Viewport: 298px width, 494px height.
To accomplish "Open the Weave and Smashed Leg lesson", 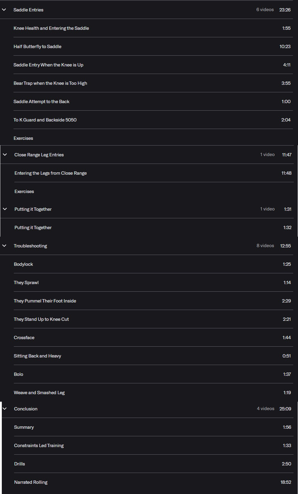I will point(153,392).
